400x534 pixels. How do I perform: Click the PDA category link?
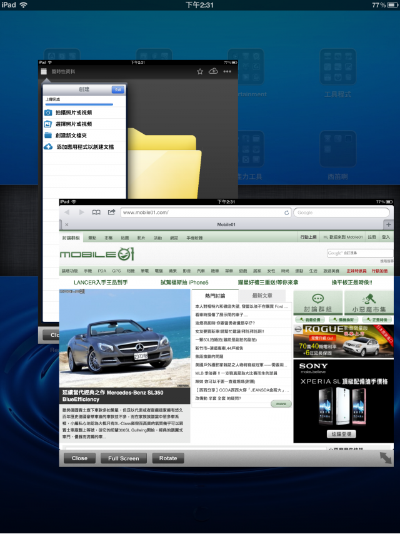pos(102,271)
